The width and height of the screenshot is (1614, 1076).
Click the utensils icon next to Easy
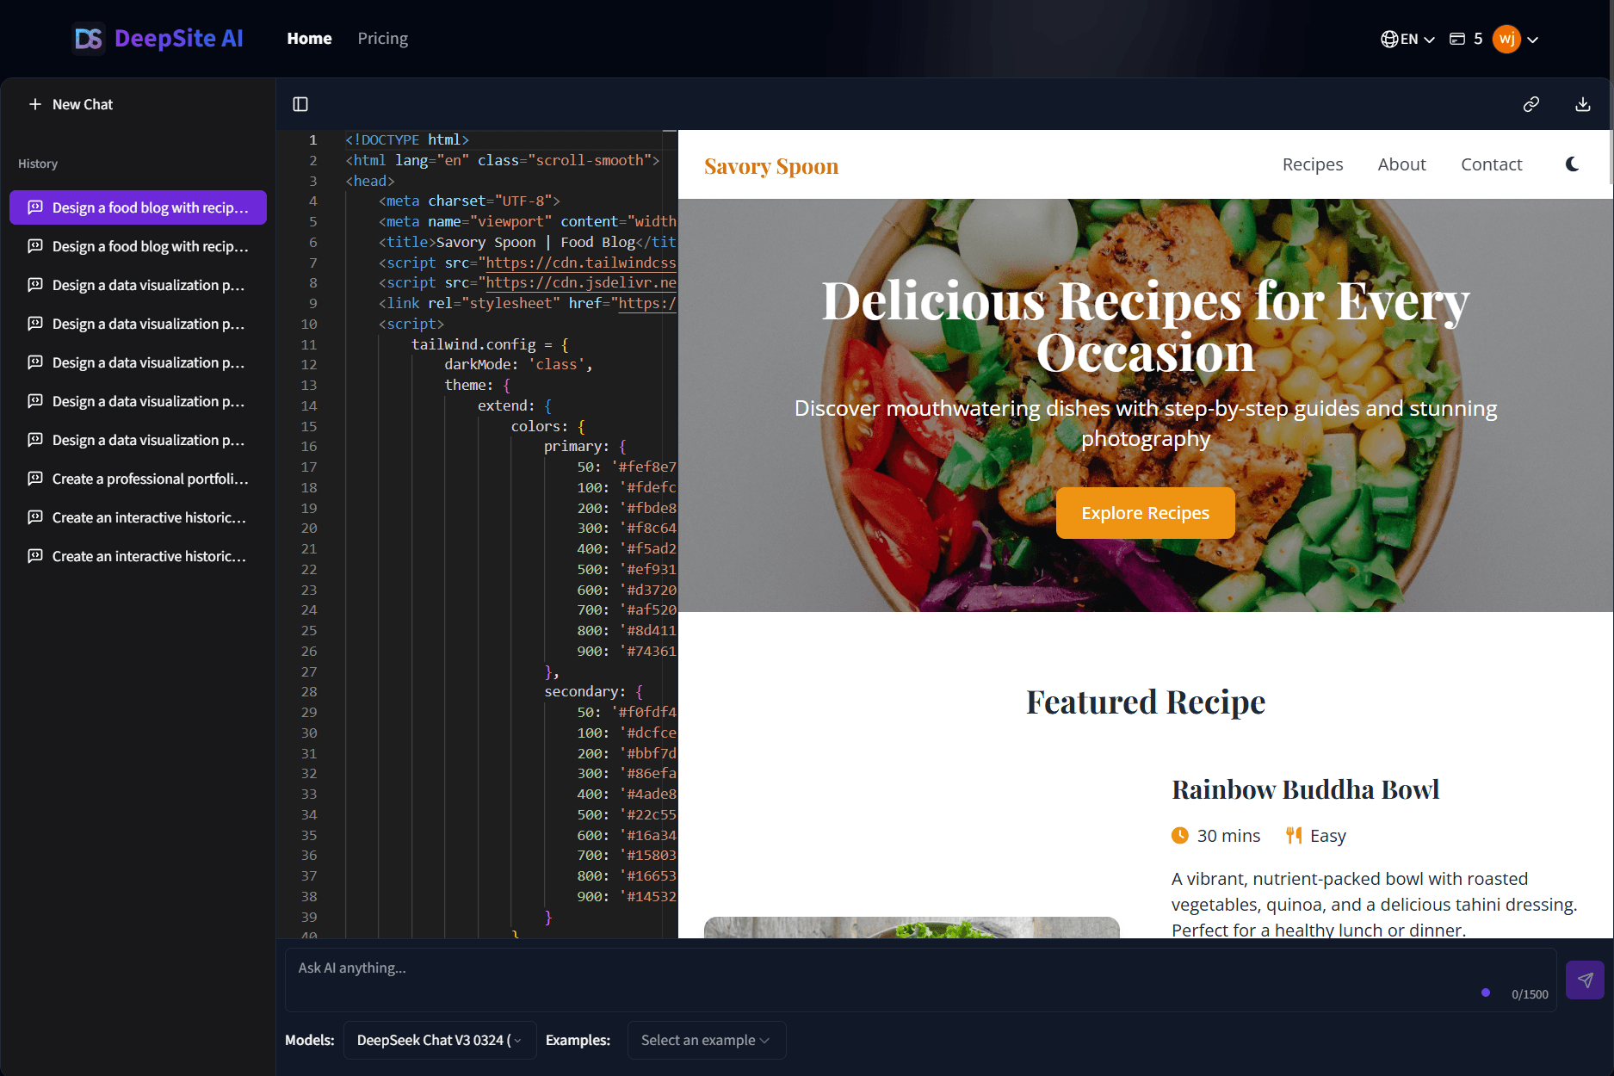(x=1294, y=835)
